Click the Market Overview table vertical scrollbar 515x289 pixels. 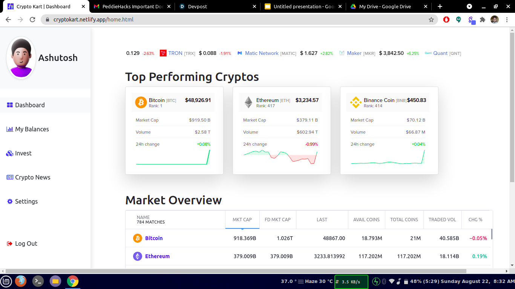492,234
